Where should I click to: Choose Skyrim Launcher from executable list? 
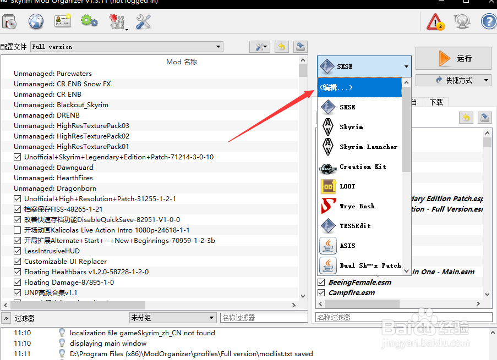(360, 147)
